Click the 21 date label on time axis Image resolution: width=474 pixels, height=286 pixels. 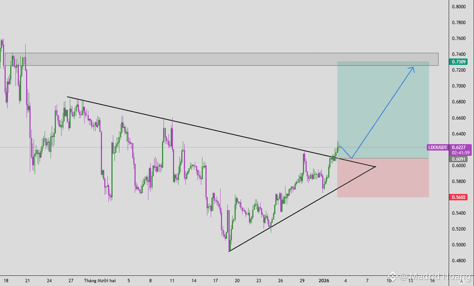(27, 281)
